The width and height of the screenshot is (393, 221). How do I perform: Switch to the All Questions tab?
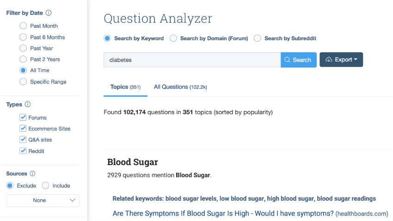180,87
